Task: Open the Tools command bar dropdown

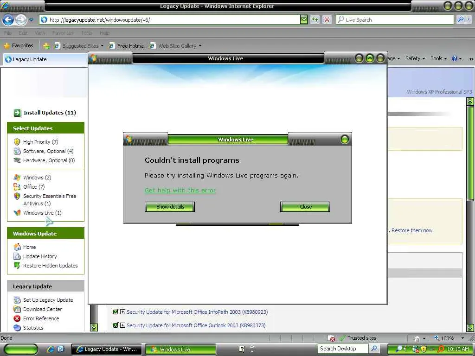Action: click(438, 58)
